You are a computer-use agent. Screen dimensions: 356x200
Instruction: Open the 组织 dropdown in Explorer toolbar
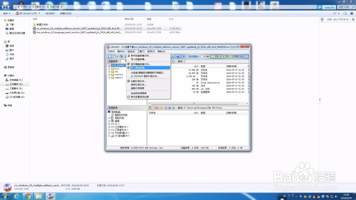pyautogui.click(x=6, y=13)
